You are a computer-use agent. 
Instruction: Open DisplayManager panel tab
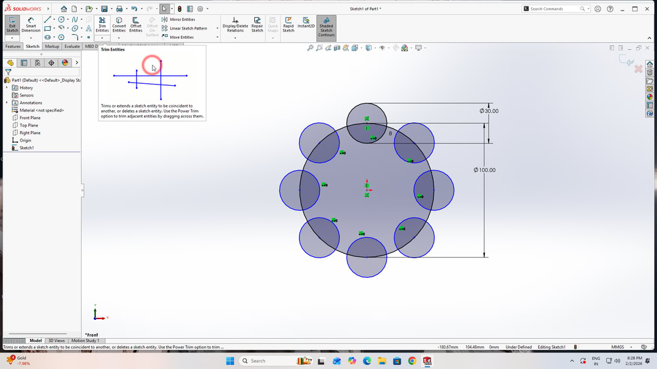pos(65,63)
